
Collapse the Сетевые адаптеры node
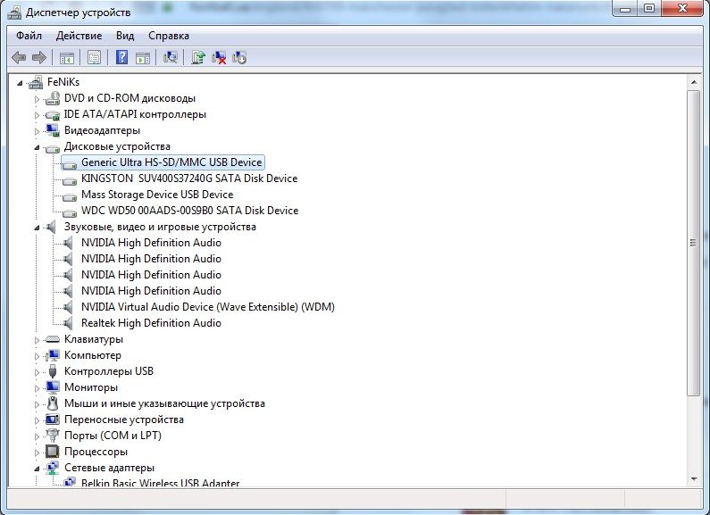(38, 469)
